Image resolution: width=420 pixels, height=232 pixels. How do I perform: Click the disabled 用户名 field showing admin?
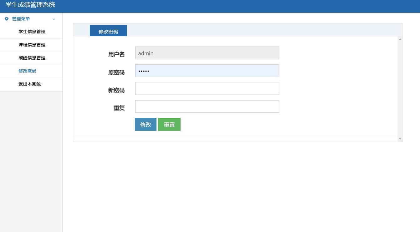click(207, 53)
